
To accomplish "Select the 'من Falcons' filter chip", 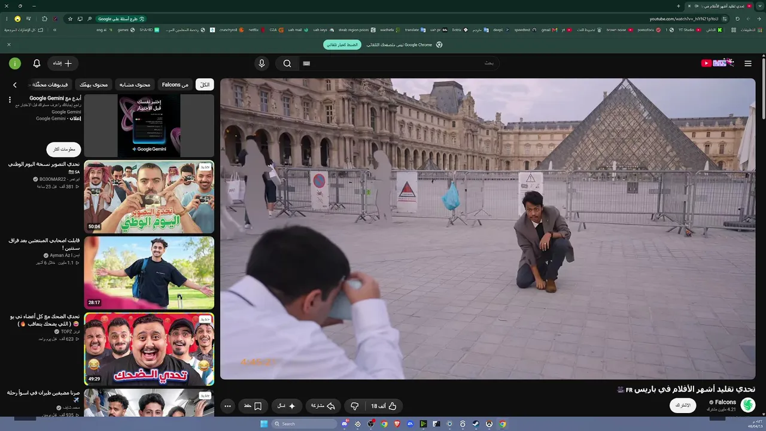I will click(175, 85).
